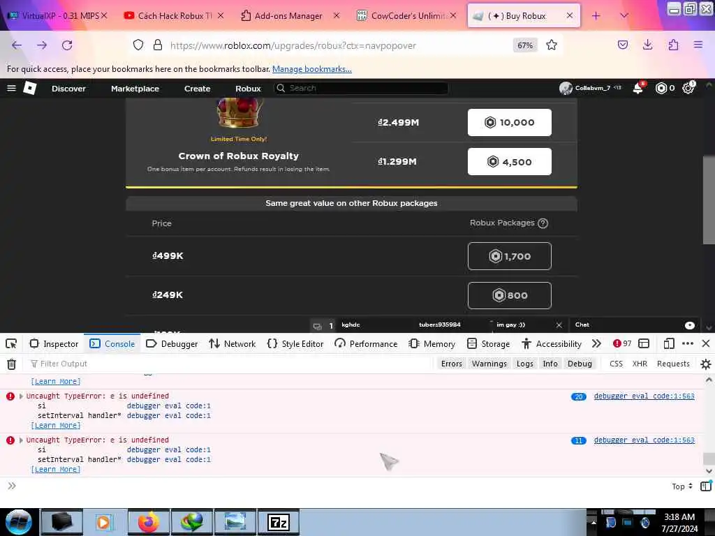Open the Firefox extensions menu
The height and width of the screenshot is (536, 715).
673,45
